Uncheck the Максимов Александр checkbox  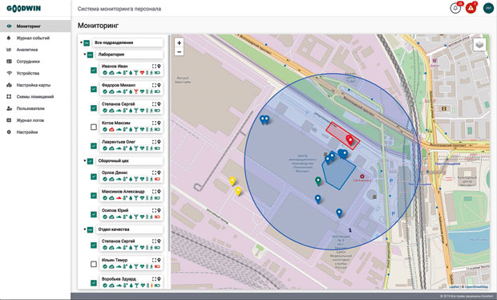pos(94,196)
